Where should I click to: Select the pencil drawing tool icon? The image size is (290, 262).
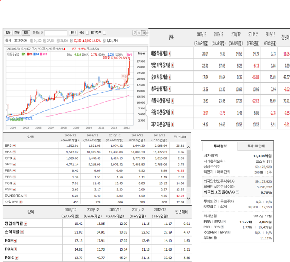pos(139,33)
